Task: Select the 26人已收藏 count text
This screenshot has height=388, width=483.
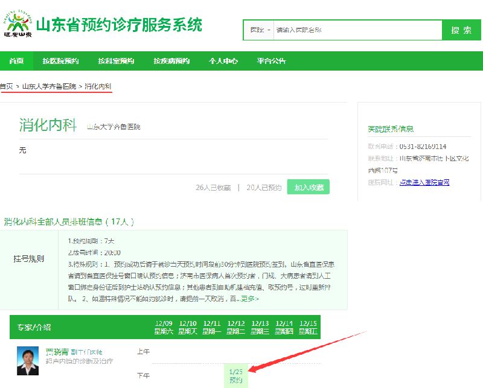Action: pyautogui.click(x=213, y=188)
